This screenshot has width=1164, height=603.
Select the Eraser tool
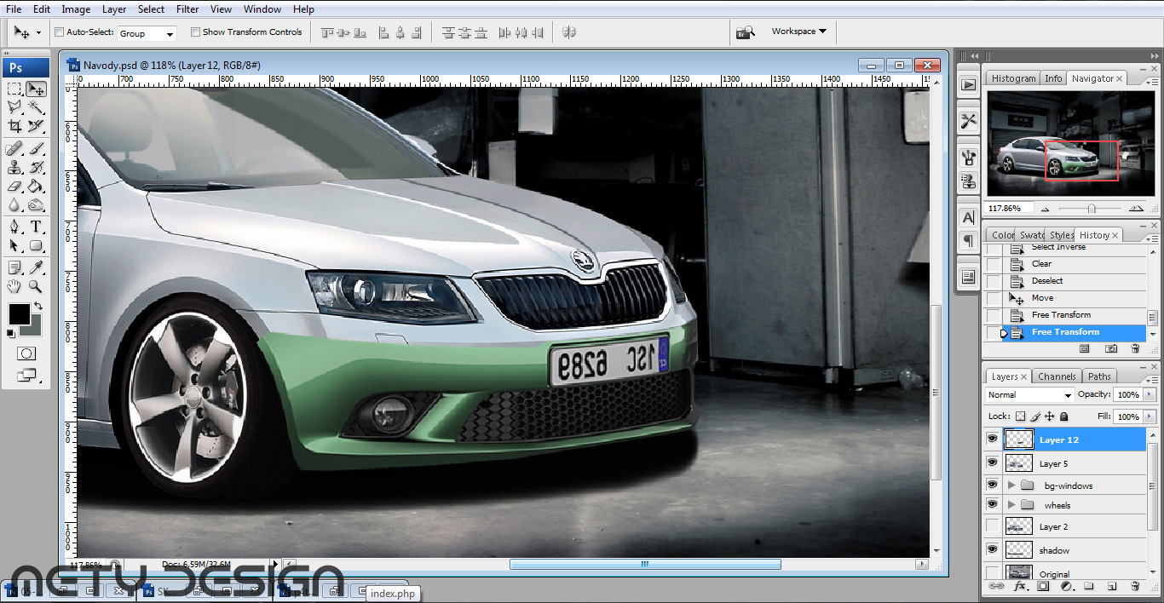pos(14,187)
